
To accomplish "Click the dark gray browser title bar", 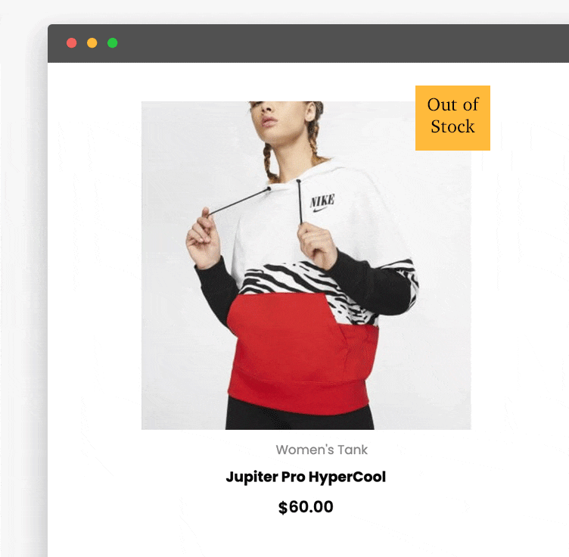I will pos(308,43).
